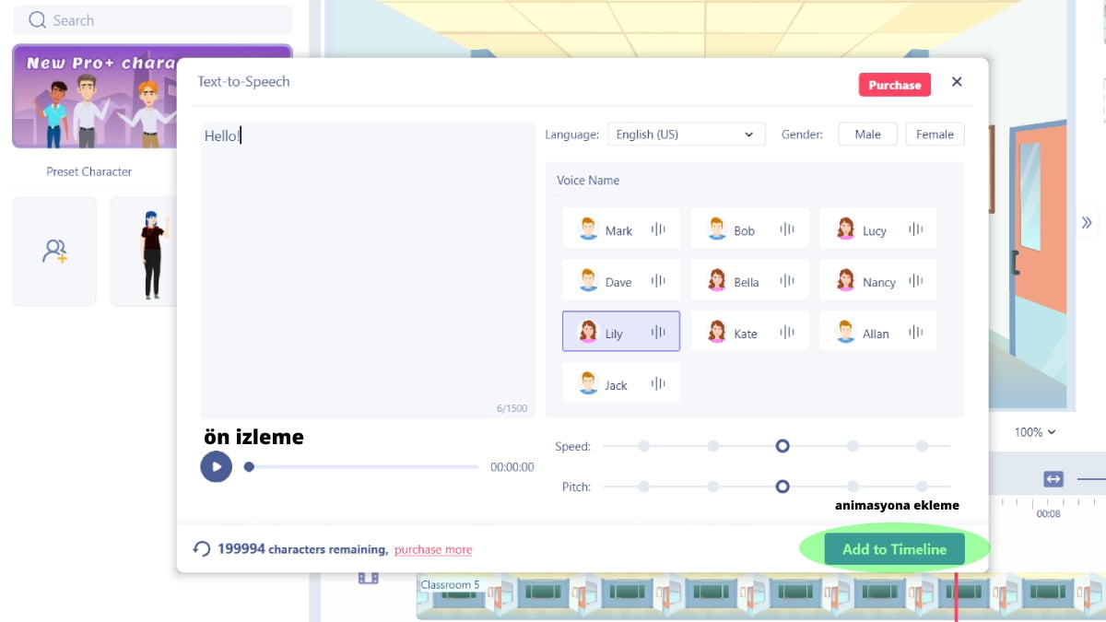Click the film strip icon by the timeline
Screen dimensions: 1106x622
(369, 578)
